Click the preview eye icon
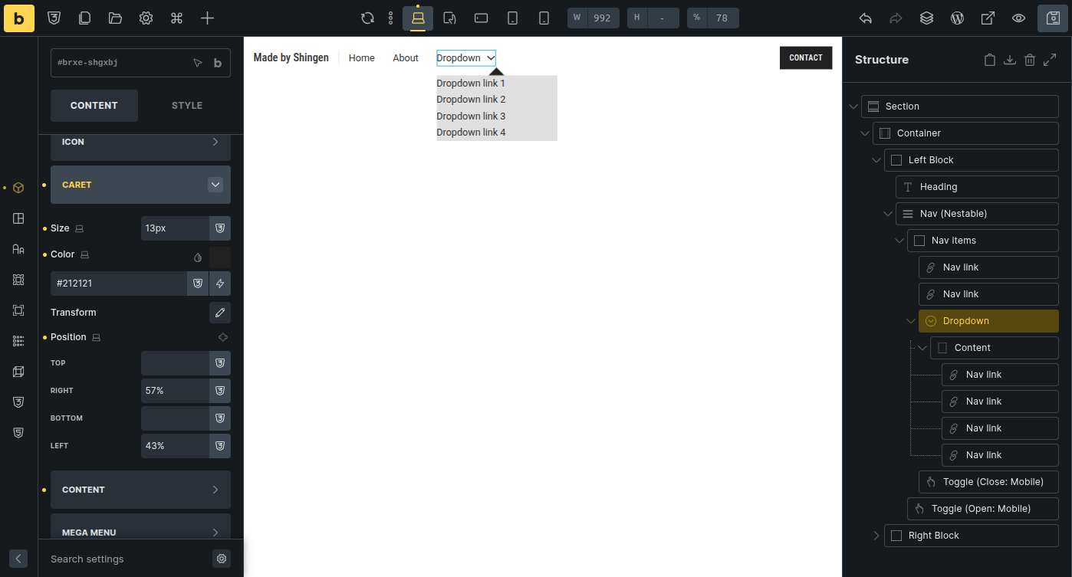 point(1018,18)
